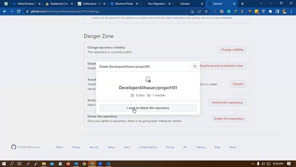Click Archive this repository button
The height and width of the screenshot is (167, 296).
(x=227, y=103)
